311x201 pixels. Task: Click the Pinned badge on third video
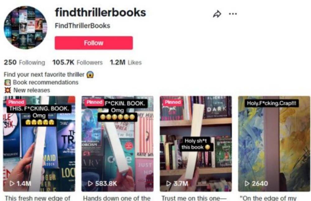click(173, 102)
